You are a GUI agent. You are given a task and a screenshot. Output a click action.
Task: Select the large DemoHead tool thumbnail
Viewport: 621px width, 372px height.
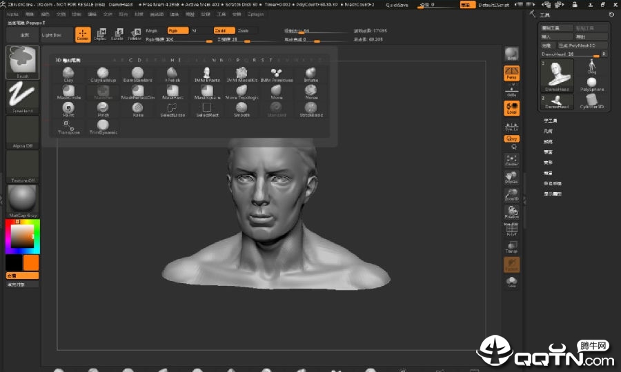tap(557, 76)
